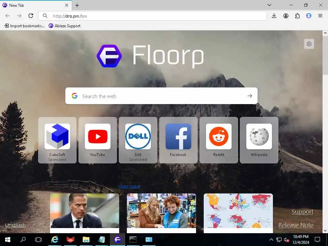
Task: Open the notification center icon
Action: [317, 240]
